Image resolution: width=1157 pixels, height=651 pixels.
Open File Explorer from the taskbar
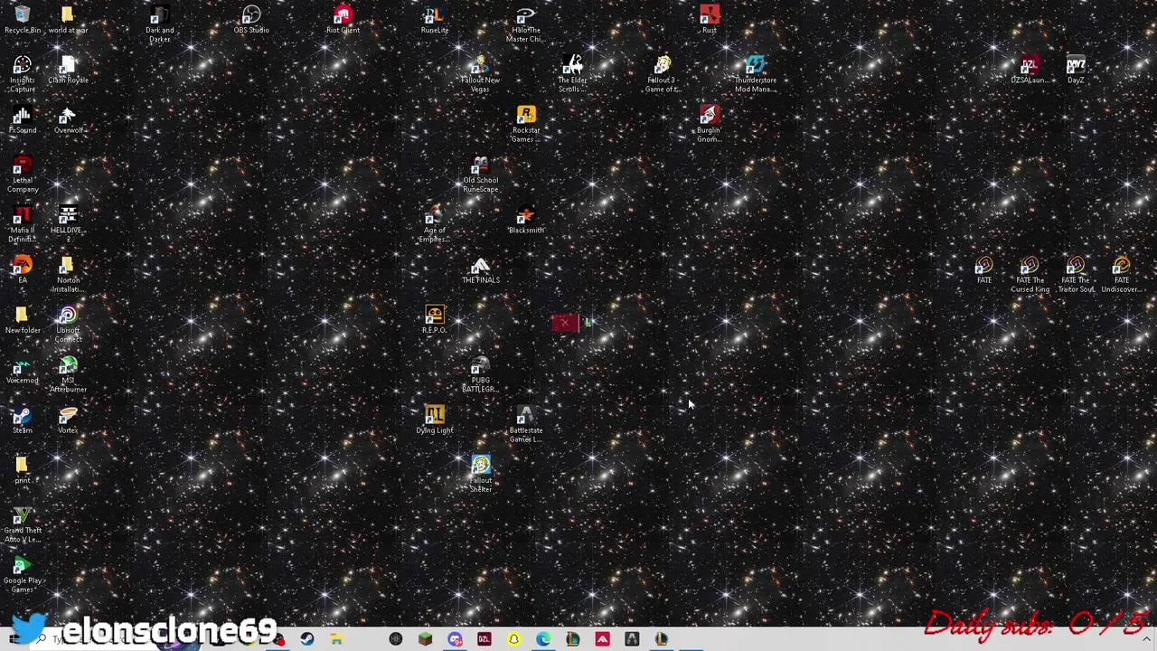coord(336,639)
